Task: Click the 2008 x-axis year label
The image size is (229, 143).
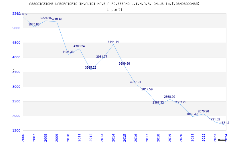Action: click(x=46, y=138)
